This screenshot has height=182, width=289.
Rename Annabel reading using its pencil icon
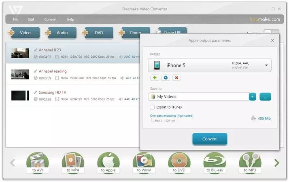pyautogui.click(x=35, y=71)
